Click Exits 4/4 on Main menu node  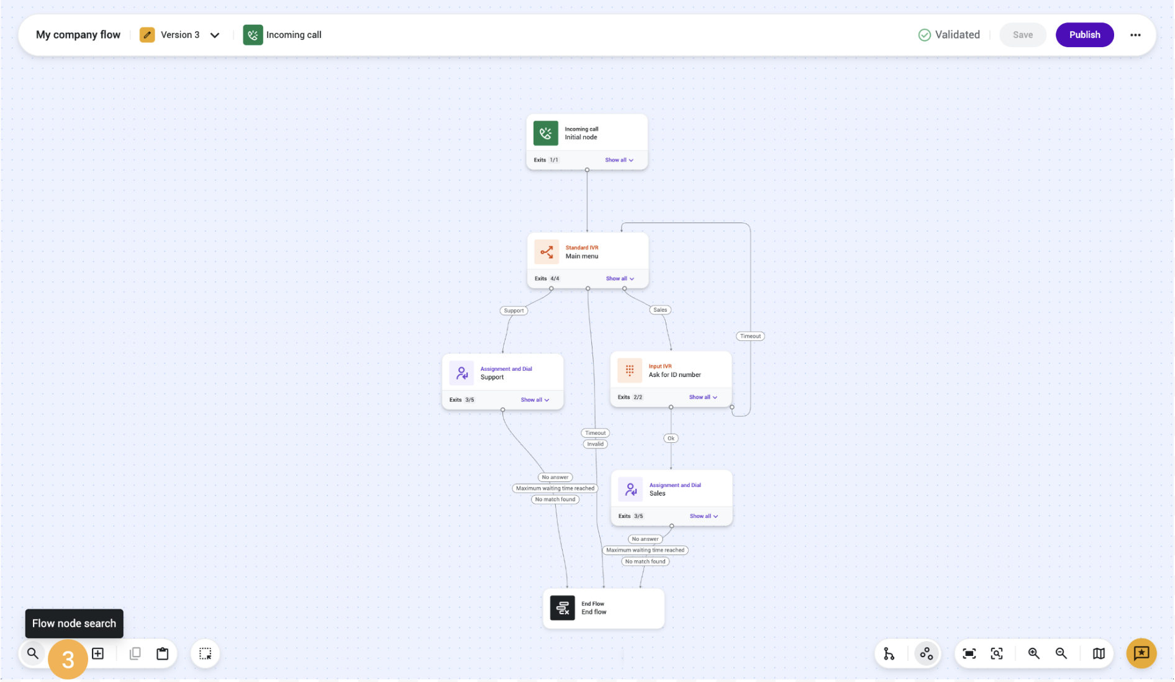tap(547, 279)
